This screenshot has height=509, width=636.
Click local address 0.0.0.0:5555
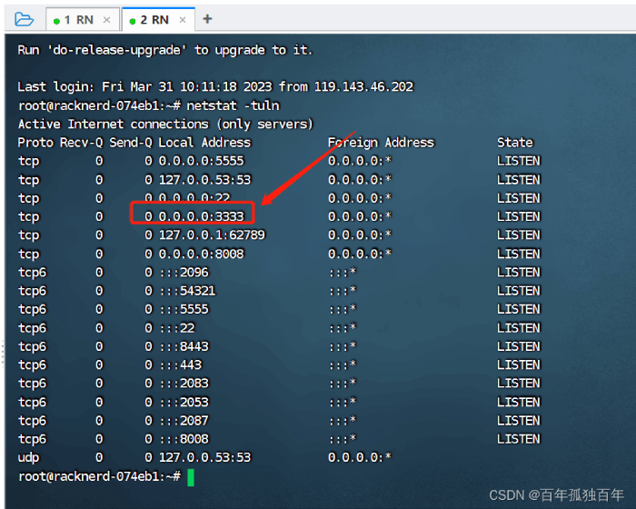click(x=201, y=161)
